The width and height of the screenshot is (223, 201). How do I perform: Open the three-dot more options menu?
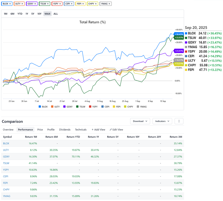pos(179,121)
